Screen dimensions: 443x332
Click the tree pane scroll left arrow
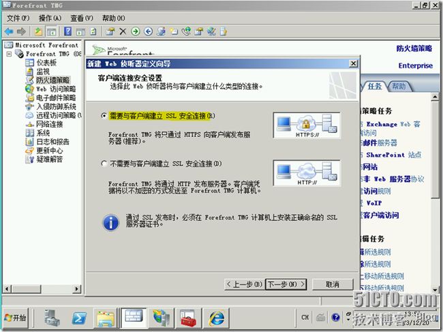coord(7,289)
